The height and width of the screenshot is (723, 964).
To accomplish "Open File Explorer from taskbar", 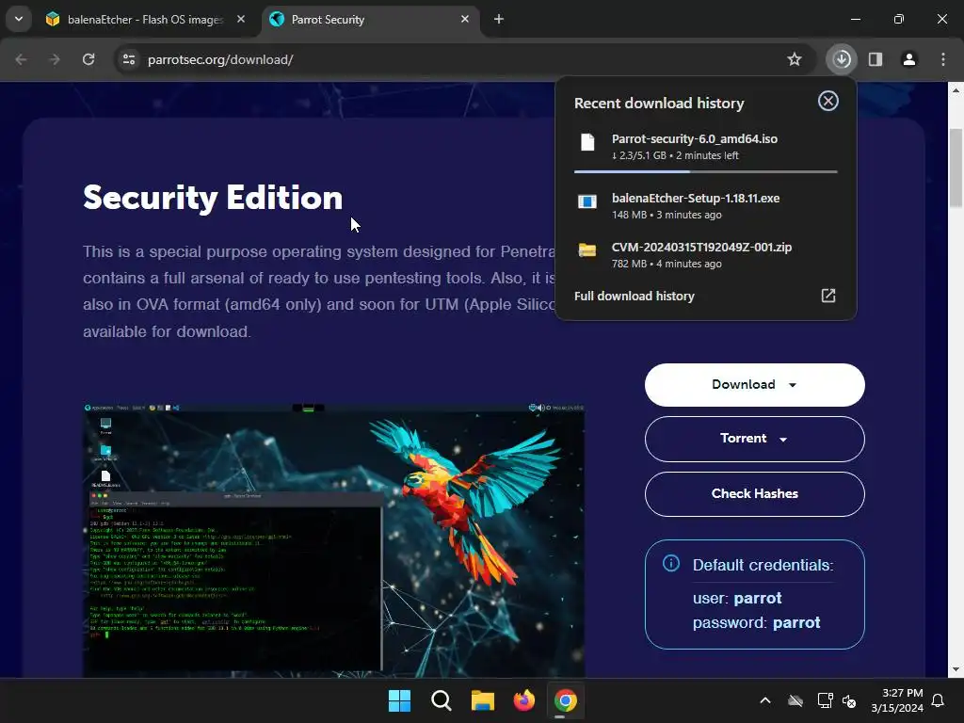I will 483,700.
